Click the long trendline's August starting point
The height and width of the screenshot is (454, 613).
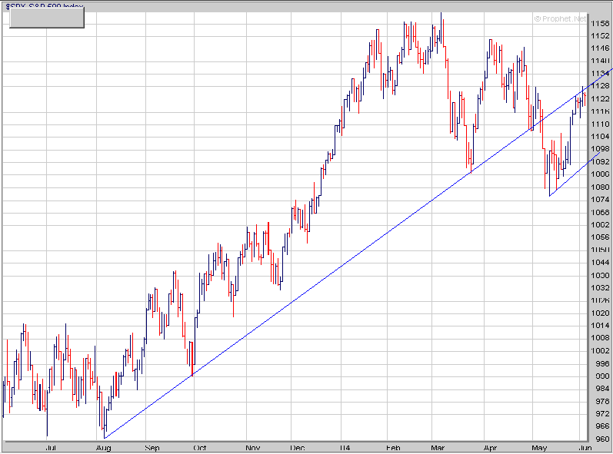tap(105, 438)
